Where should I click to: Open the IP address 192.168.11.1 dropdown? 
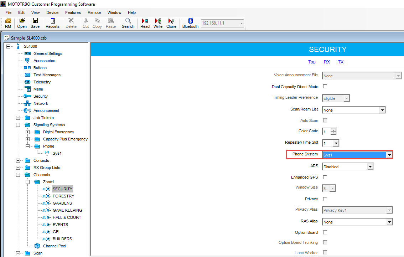pyautogui.click(x=242, y=23)
